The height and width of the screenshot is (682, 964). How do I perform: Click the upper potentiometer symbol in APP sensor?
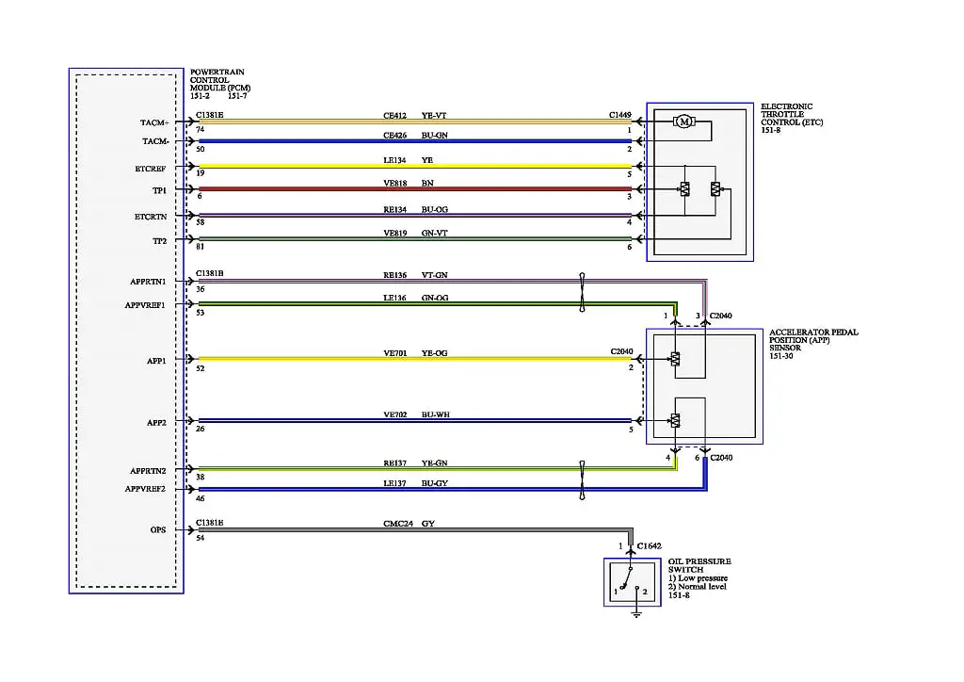coord(675,359)
